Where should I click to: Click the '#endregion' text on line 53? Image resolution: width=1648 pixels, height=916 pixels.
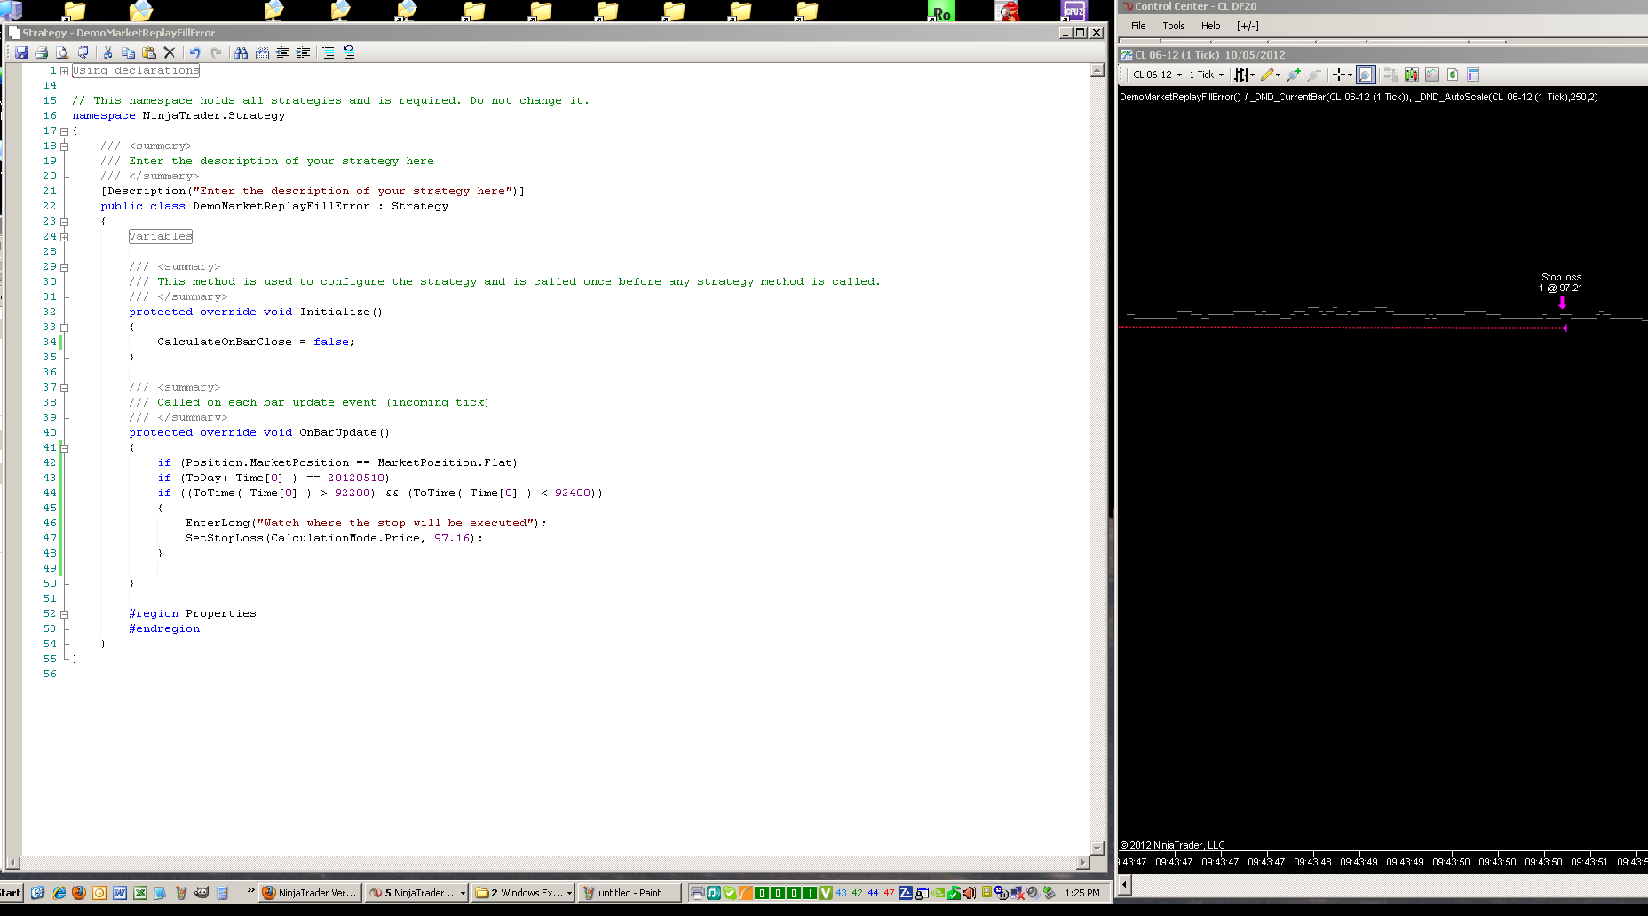tap(164, 629)
